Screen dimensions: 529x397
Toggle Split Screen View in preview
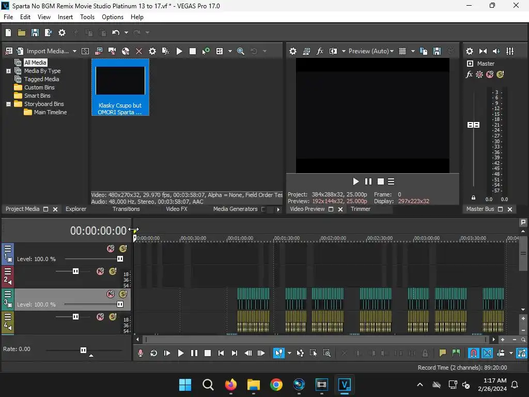click(x=333, y=51)
